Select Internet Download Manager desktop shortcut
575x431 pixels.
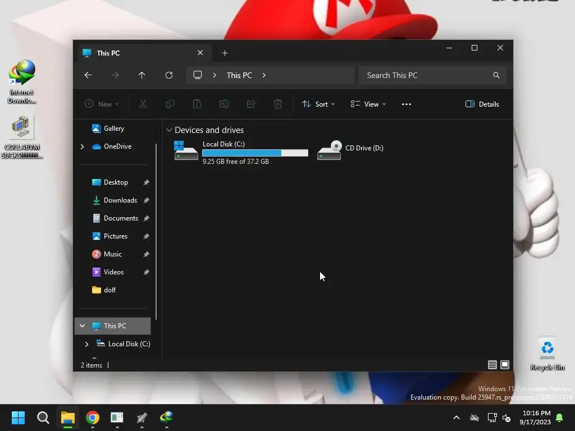tap(22, 81)
